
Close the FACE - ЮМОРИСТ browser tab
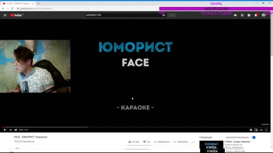pos(33,3)
